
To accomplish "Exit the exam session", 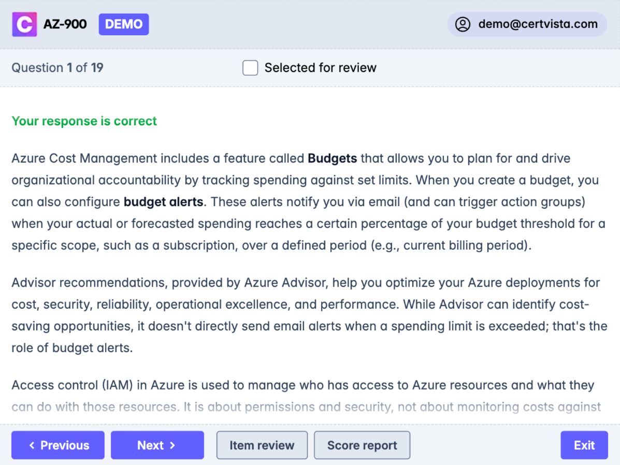I will (x=584, y=445).
